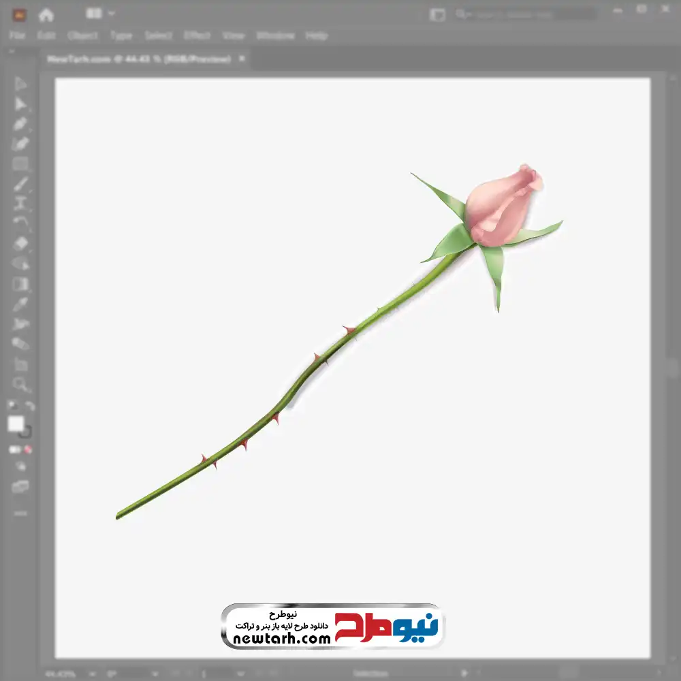Select the Direct Selection tool
The height and width of the screenshot is (681, 681).
[x=20, y=104]
